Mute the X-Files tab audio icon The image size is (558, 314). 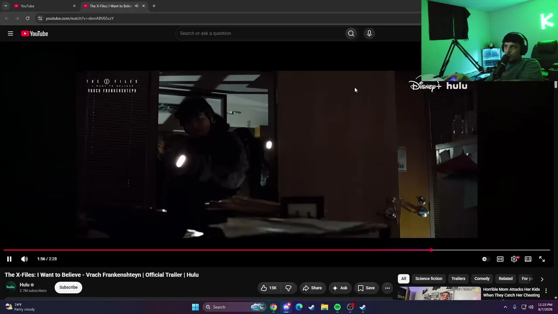click(x=136, y=6)
